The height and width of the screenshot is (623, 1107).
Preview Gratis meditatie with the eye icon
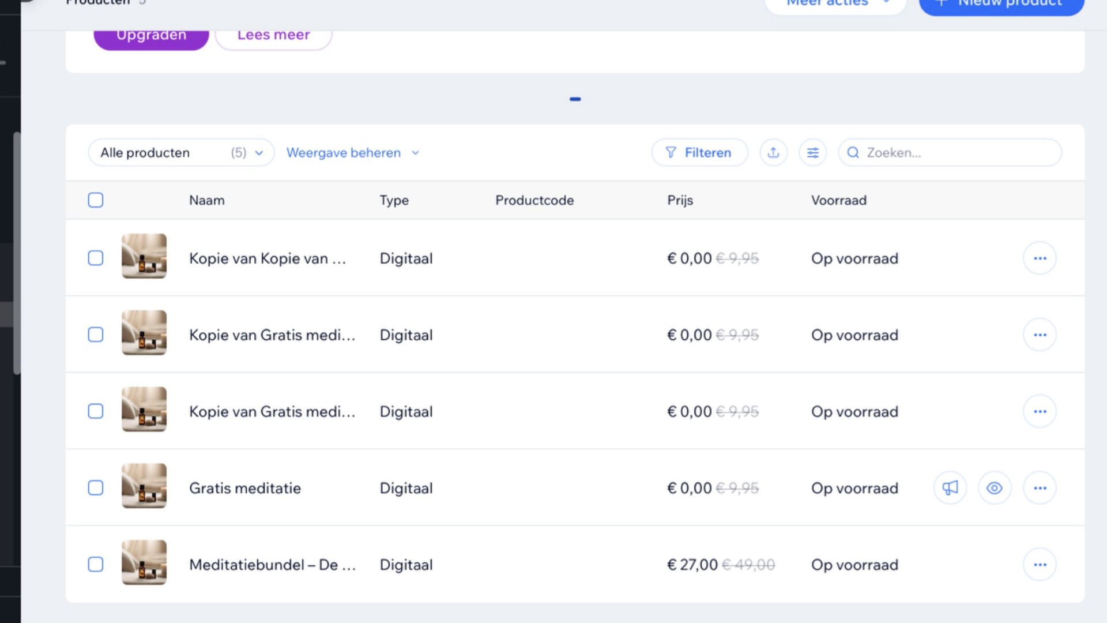[995, 487]
